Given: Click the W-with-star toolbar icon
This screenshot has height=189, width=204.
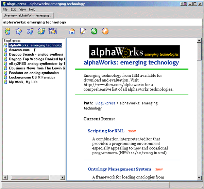Looking at the screenshot, I should 30,31.
